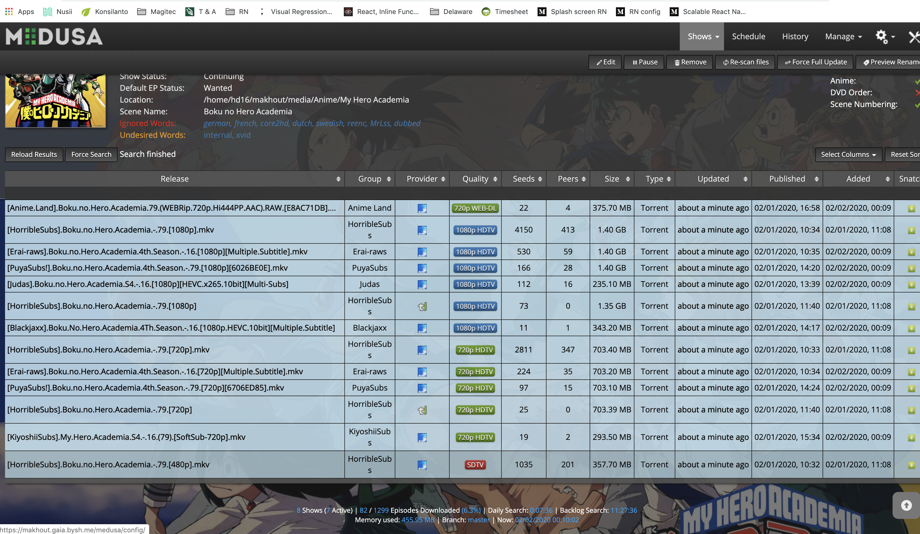The height and width of the screenshot is (534, 920).
Task: Sort results by Release column
Action: 174,179
